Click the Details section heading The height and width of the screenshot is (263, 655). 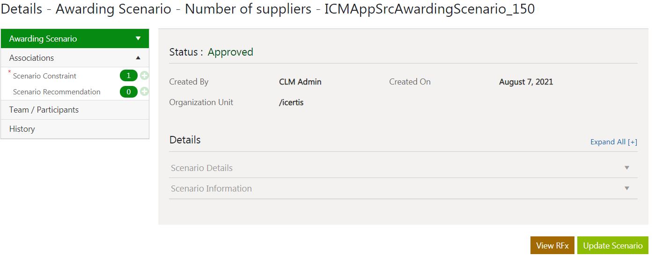pos(185,140)
